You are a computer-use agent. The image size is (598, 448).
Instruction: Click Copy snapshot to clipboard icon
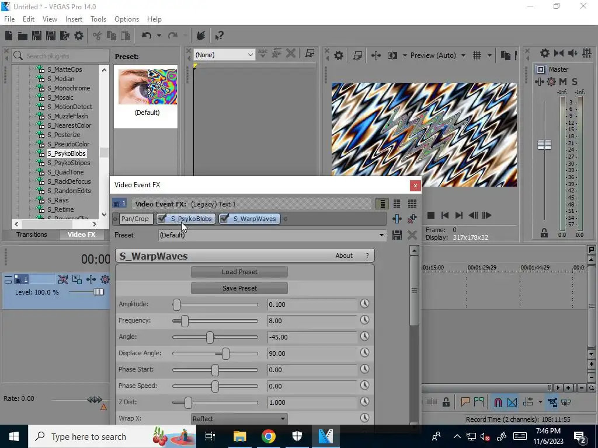pyautogui.click(x=506, y=55)
